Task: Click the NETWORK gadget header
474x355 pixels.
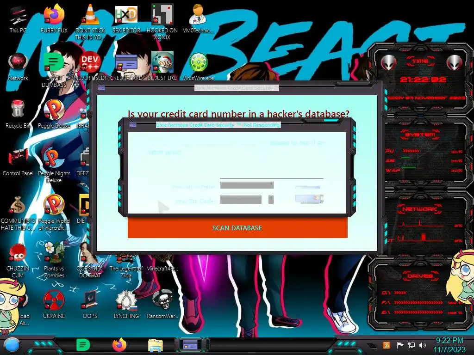Action: tap(419, 208)
